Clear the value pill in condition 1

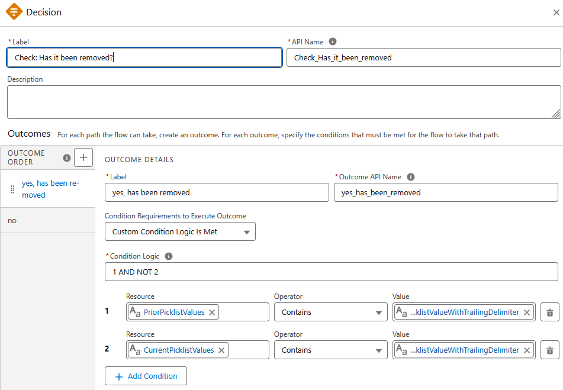tap(527, 312)
